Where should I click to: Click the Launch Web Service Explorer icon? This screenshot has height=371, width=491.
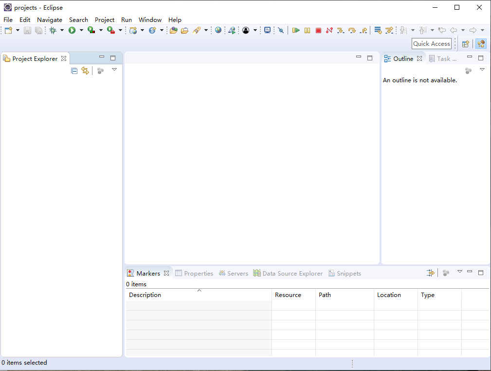[232, 30]
